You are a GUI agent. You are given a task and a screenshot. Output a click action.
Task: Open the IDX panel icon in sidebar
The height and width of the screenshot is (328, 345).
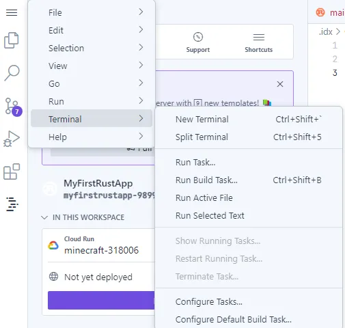pyautogui.click(x=12, y=204)
